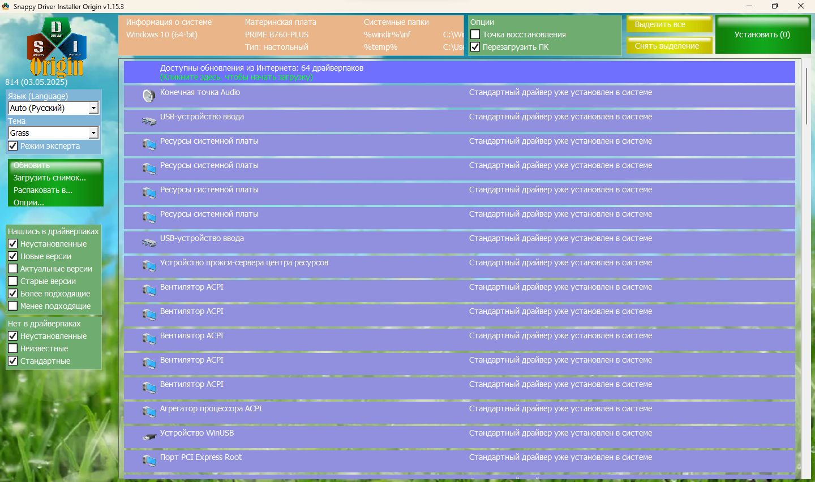Click the status text in Устройство WinUSB row
Screen dimensions: 815x482
click(x=560, y=433)
